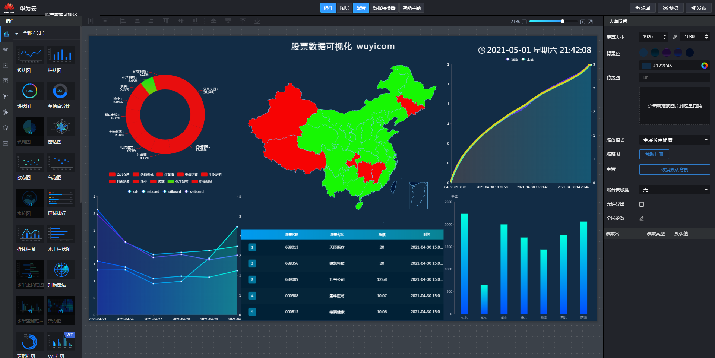Viewport: 715px width, 358px height.
Task: Switch to the 图层 tab
Action: click(x=345, y=8)
